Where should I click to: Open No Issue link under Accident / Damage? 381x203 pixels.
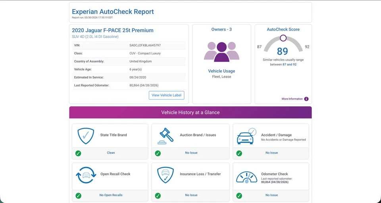271,153
